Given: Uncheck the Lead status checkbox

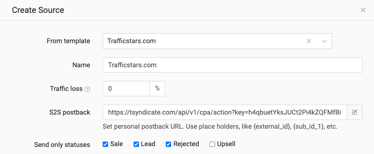Looking at the screenshot, I should [136, 144].
